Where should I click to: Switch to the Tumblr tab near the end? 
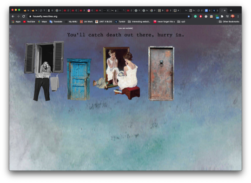216,10
